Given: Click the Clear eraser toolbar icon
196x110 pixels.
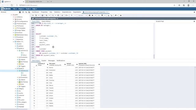Looking at the screenshot, I should click(x=116, y=16).
